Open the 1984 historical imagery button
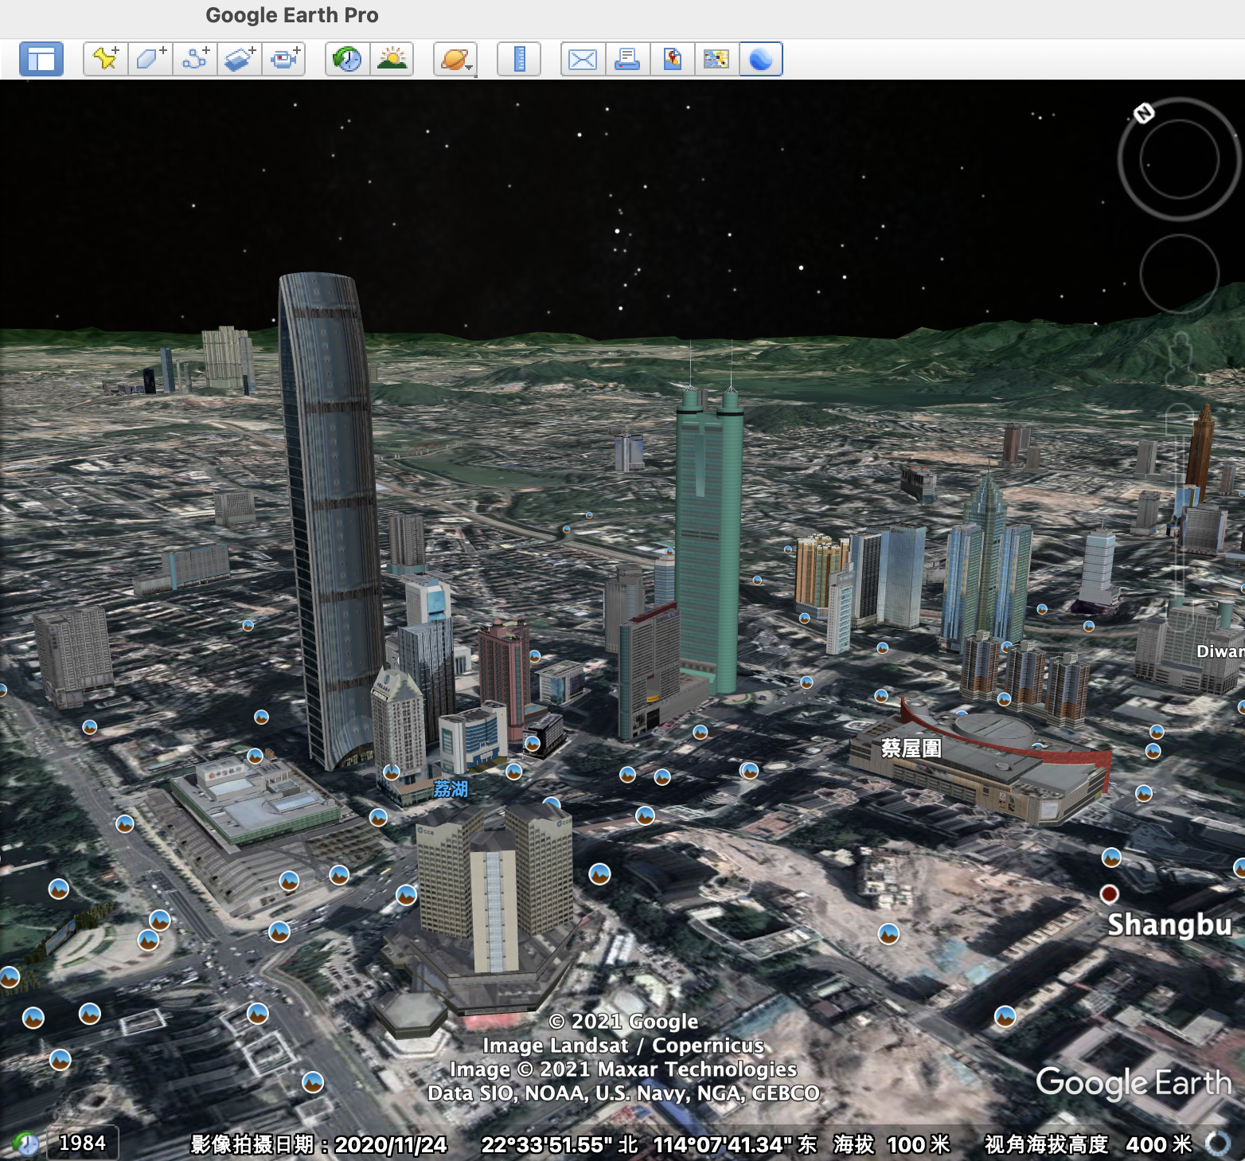The image size is (1245, 1161). point(83,1143)
